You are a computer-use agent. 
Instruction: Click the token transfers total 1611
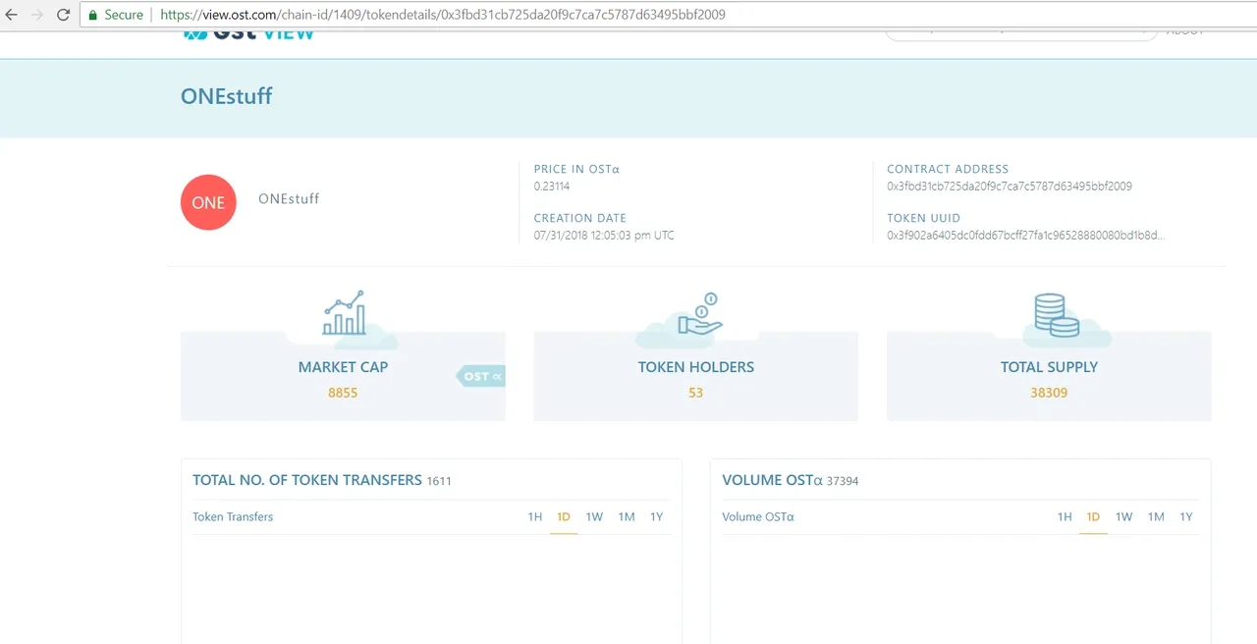(x=439, y=481)
